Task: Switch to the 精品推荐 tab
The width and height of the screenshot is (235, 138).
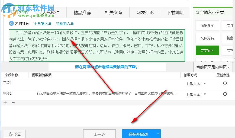Action: pos(82,12)
